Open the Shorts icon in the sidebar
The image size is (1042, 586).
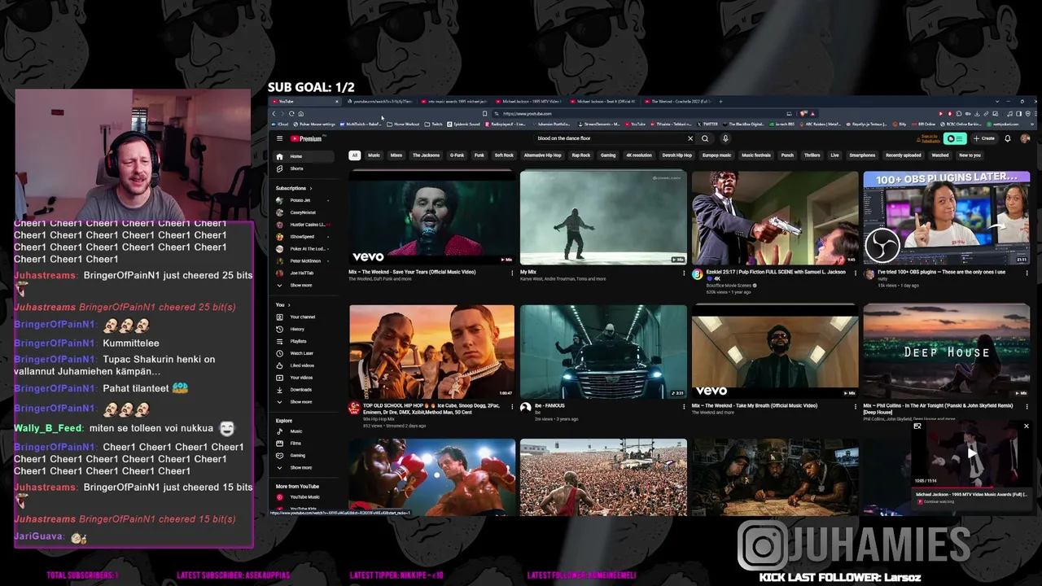point(279,168)
